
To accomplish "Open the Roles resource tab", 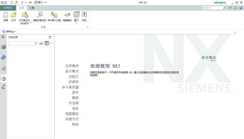I will click(x=3, y=87).
